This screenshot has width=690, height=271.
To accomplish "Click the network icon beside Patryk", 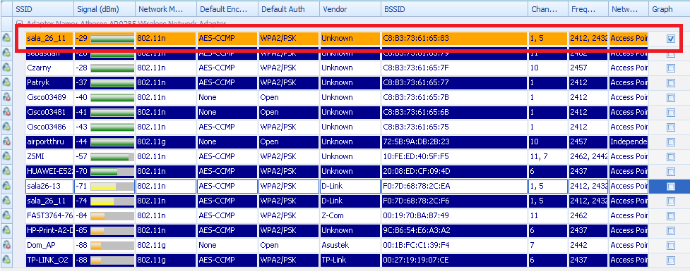I will click(6, 82).
